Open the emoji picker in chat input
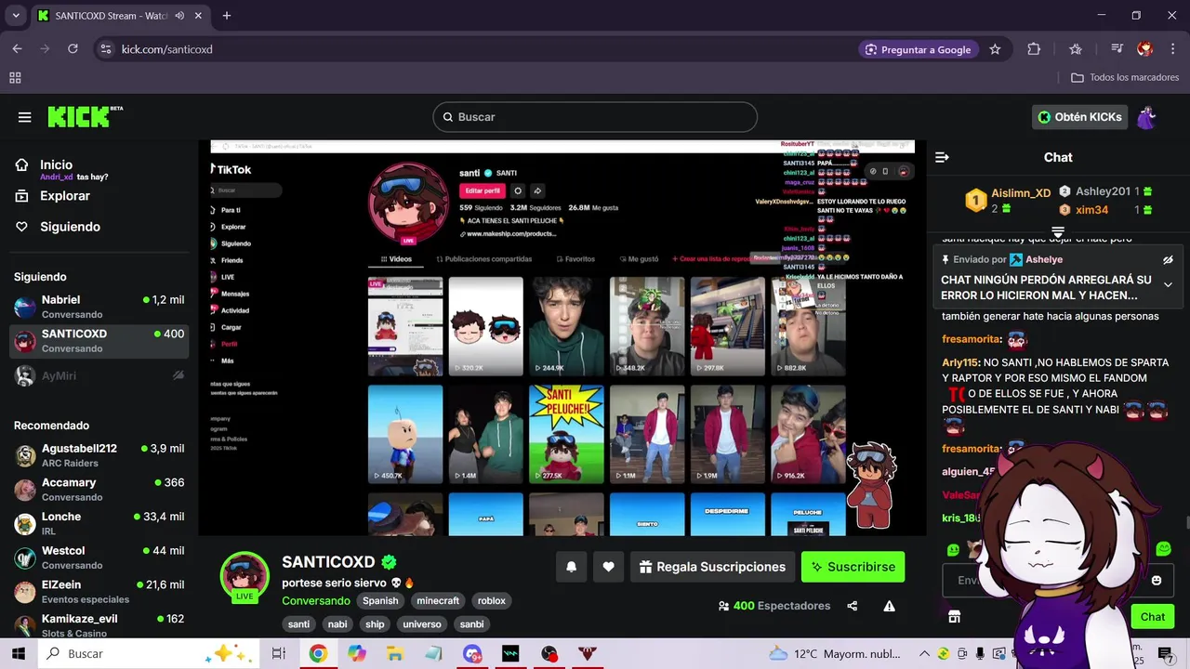This screenshot has height=669, width=1190. [x=1157, y=581]
